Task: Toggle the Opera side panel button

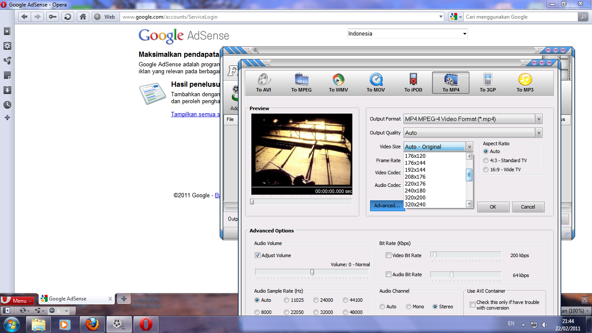Action: 7,311
